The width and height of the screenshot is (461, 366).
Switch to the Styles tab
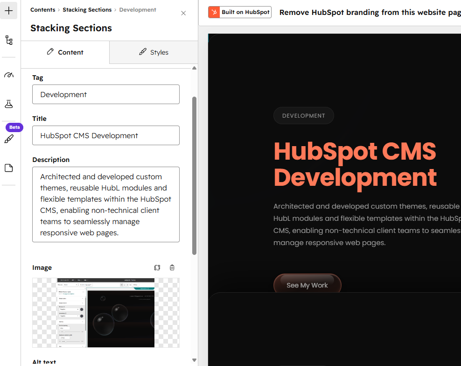tap(154, 52)
